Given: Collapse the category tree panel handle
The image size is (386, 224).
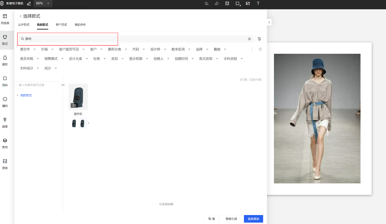Looking at the screenshot, I should (63, 85).
